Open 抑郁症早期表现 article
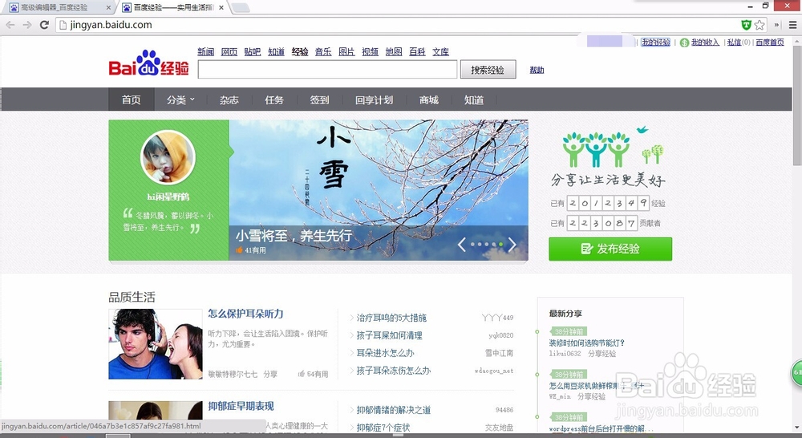 click(241, 406)
